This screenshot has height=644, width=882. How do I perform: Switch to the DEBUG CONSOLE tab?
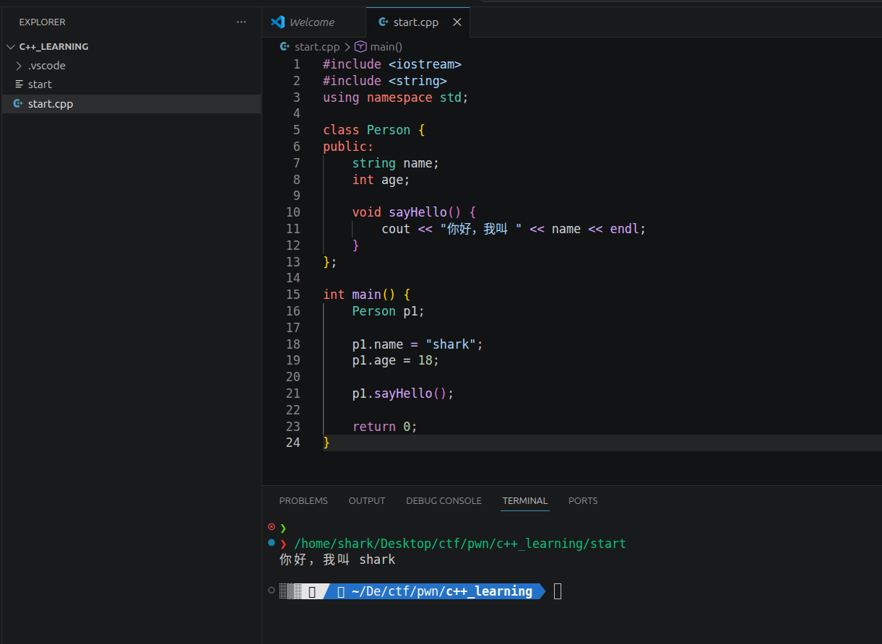coord(444,501)
